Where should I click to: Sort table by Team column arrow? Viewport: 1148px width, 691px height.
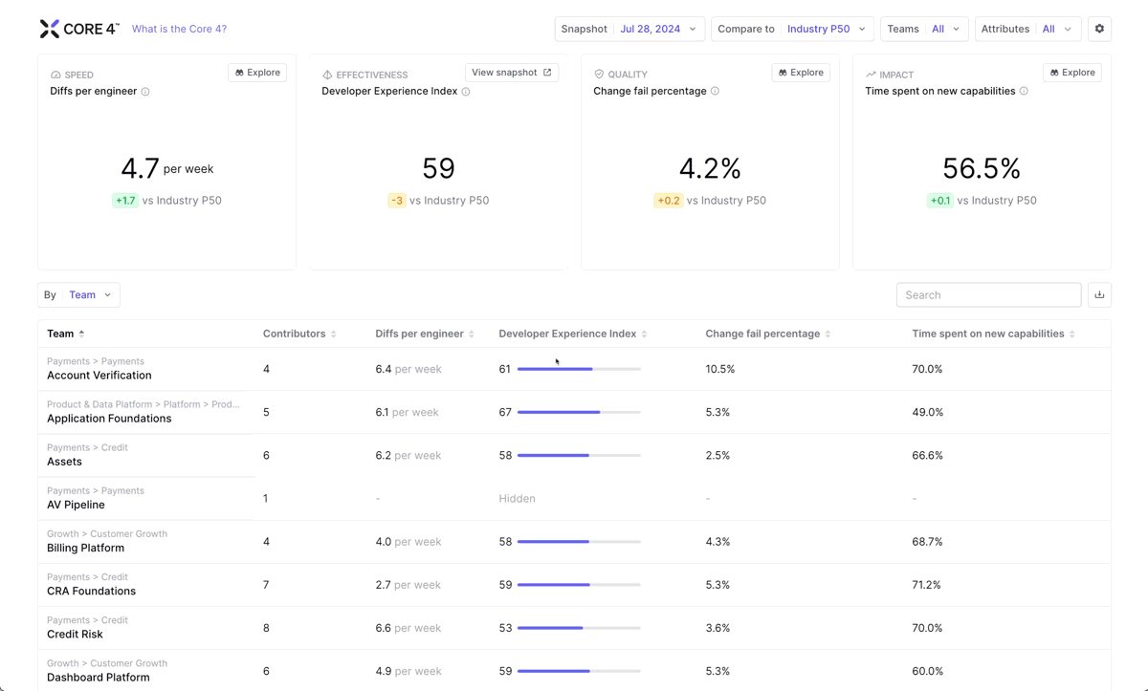tap(81, 334)
